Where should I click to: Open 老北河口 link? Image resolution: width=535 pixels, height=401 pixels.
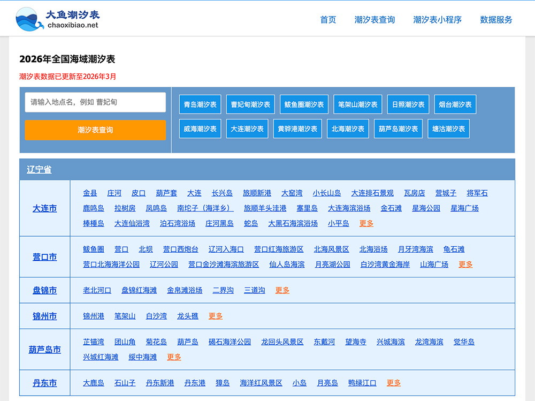tap(97, 290)
